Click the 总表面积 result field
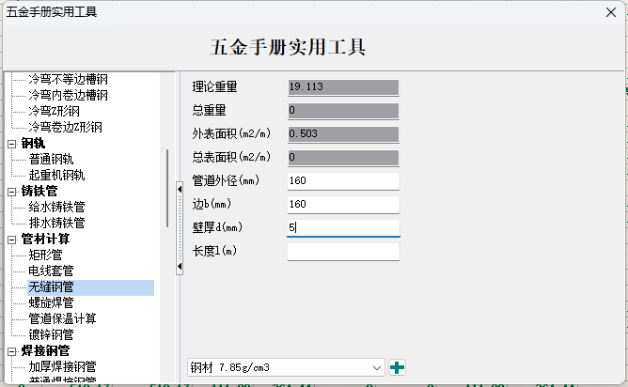Image resolution: width=628 pixels, height=387 pixels. [343, 157]
